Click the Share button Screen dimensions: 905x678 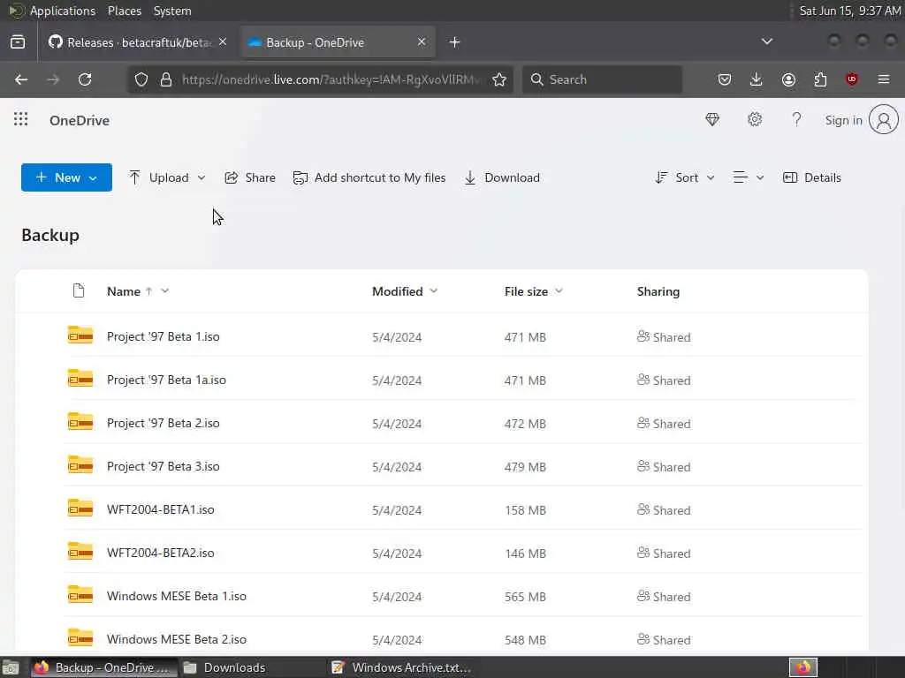pyautogui.click(x=250, y=177)
